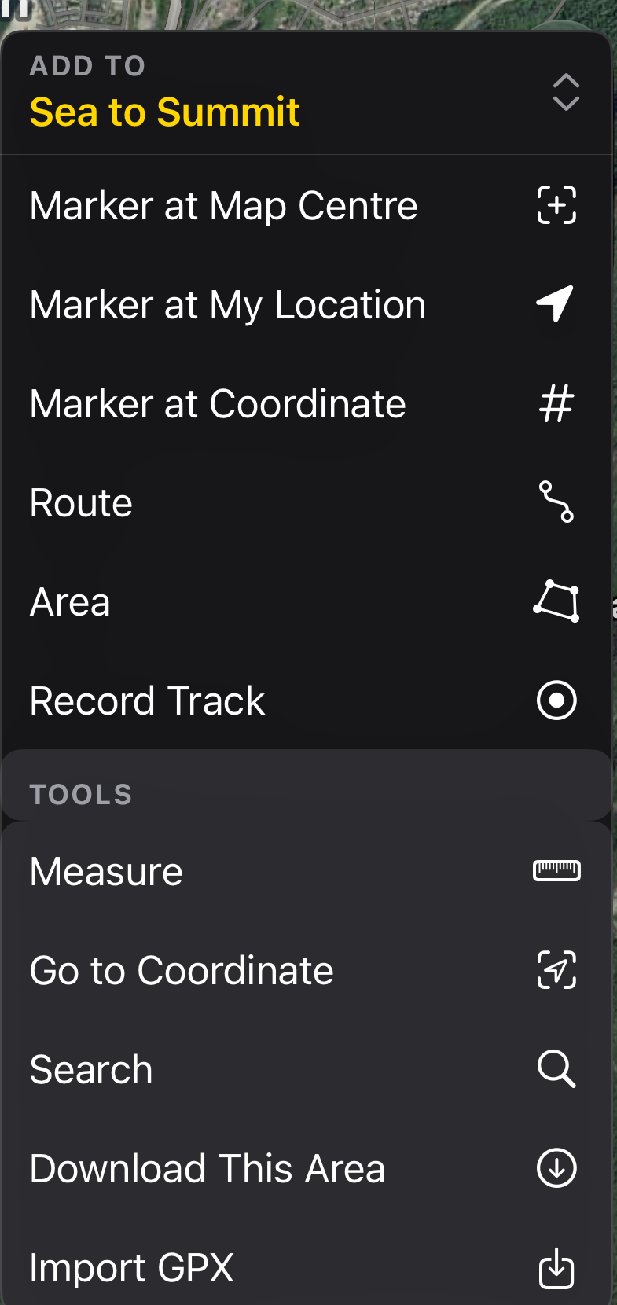The height and width of the screenshot is (1305, 617).
Task: Click the Marker at Map Centre crosshair icon
Action: [556, 206]
